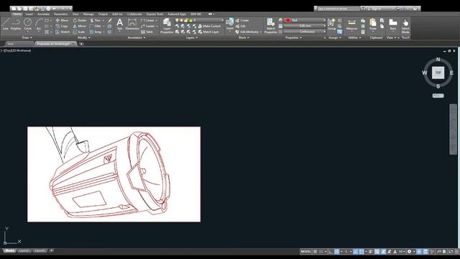
Task: Select the Arc tool
Action: (x=38, y=24)
